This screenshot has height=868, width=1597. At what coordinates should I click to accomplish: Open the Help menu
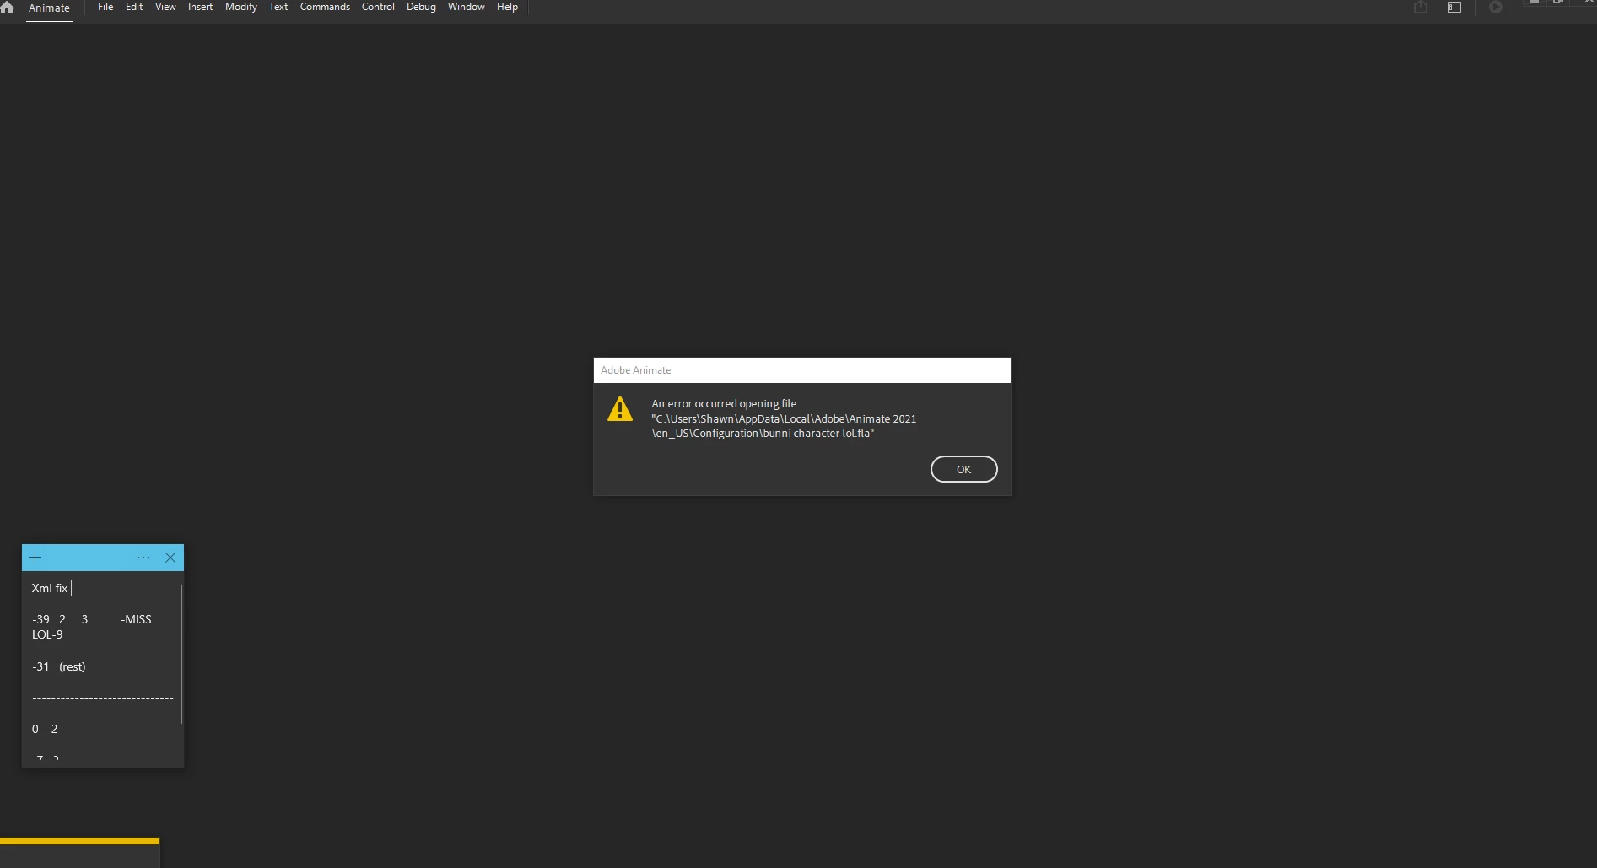(x=507, y=7)
